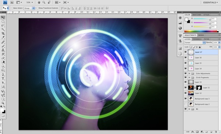Add a layer mask from Layers panel bottom
Viewport: 221px width, 134px height.
click(x=197, y=132)
